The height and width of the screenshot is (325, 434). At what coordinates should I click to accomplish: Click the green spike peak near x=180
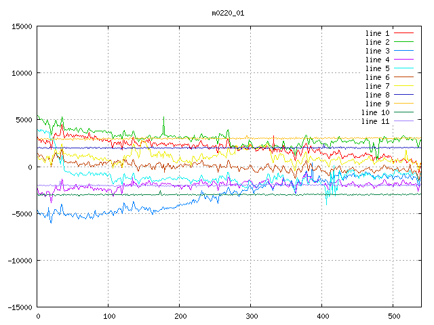(163, 117)
